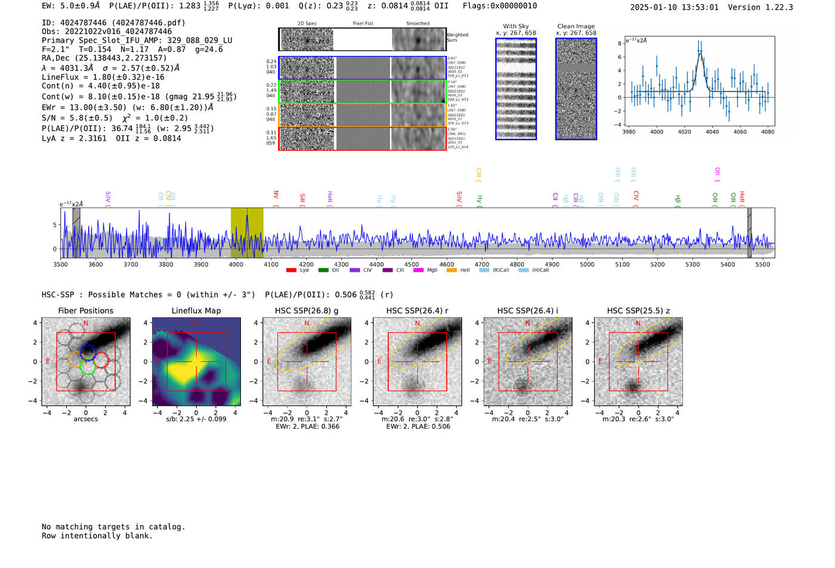Image resolution: width=835 pixels, height=568 pixels.
Task: Click the Lyα red legend swatch
Action: (291, 270)
